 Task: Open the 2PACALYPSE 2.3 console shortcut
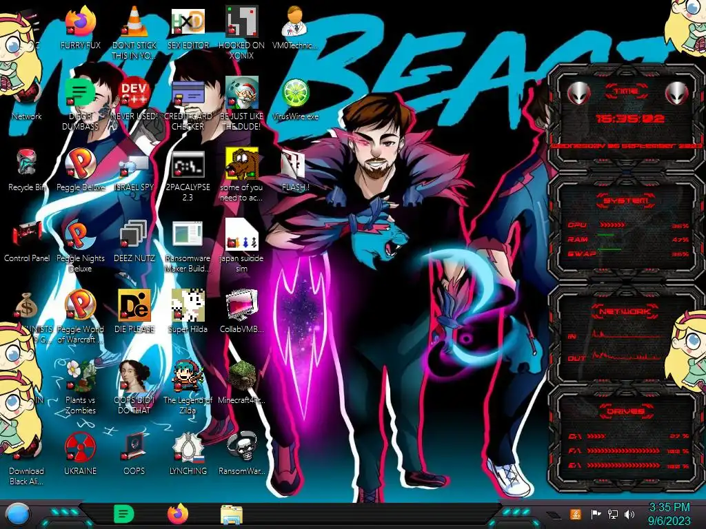pyautogui.click(x=188, y=164)
